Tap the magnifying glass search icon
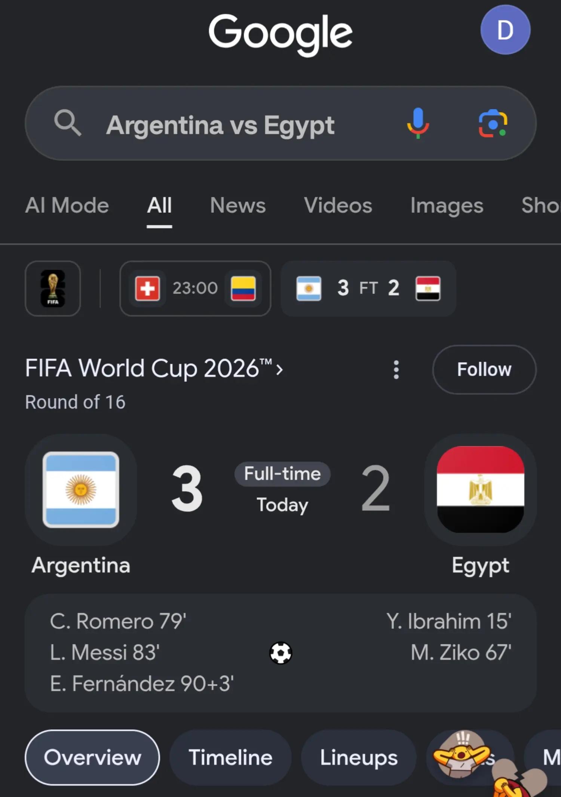Screen dimensions: 561x797 68,123
